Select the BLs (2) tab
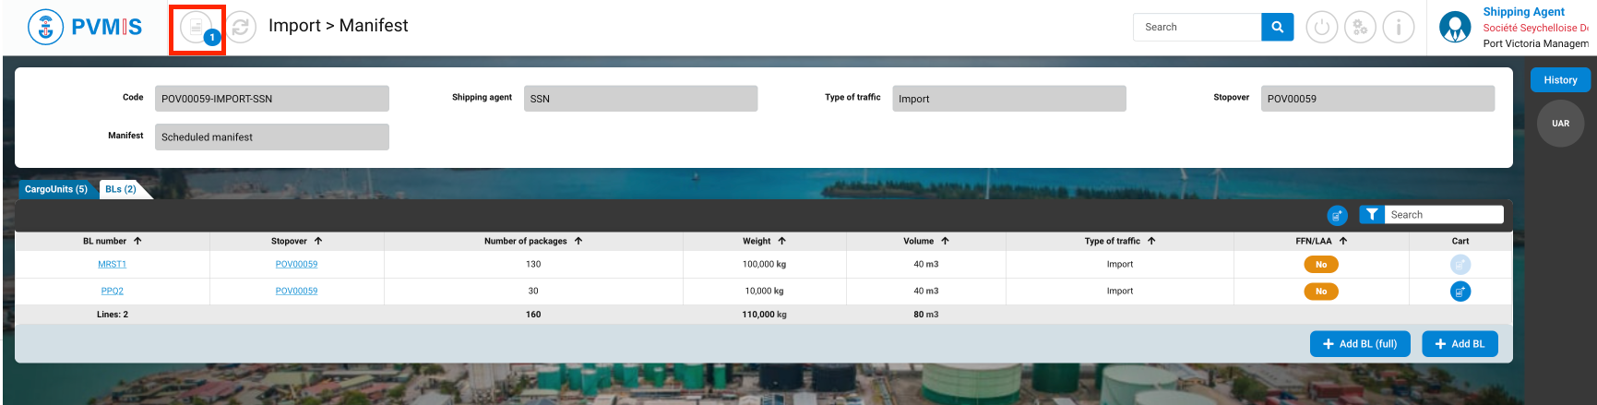The height and width of the screenshot is (405, 1597). coord(121,189)
